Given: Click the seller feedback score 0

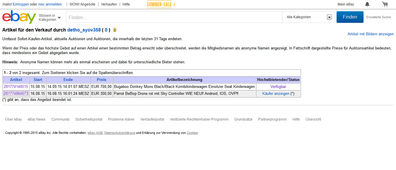Looking at the screenshot, I should [106, 30].
